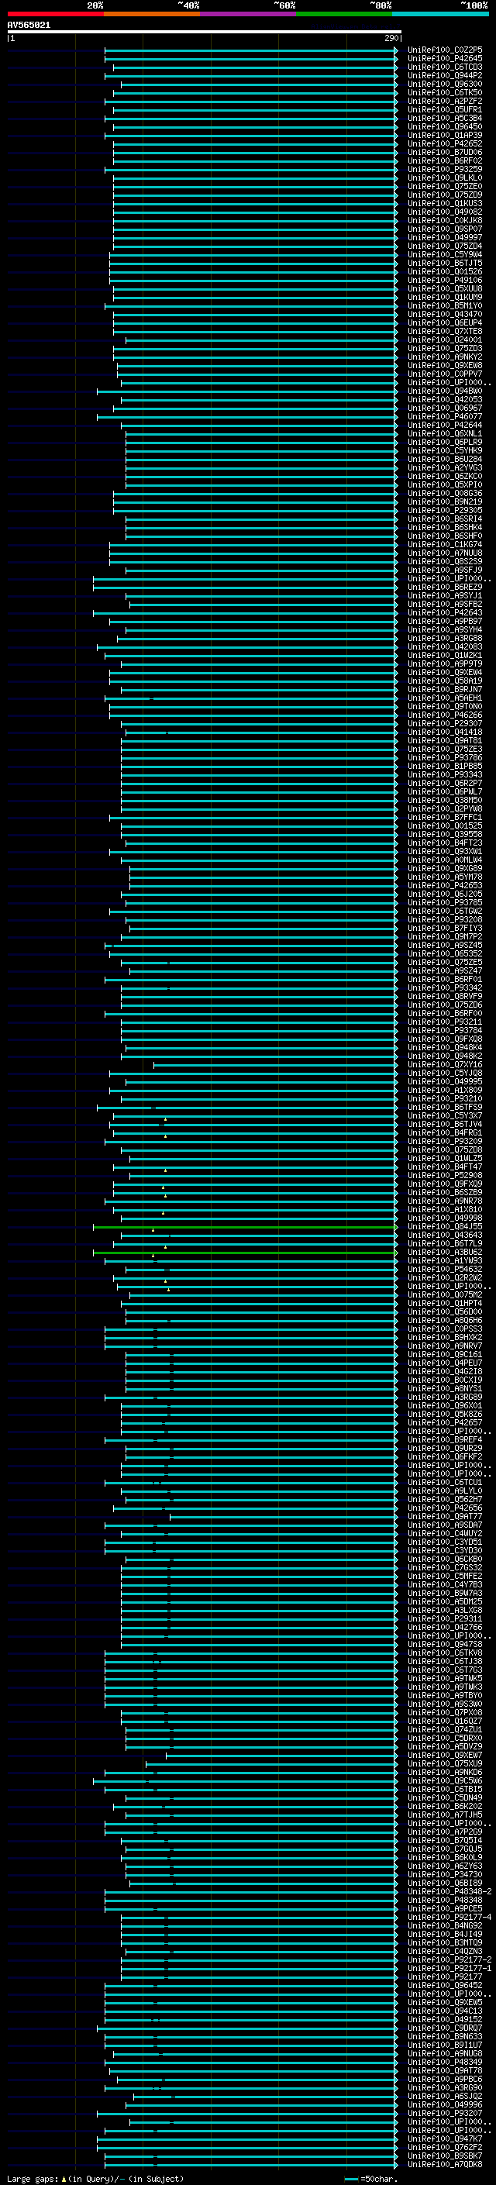496x2185 pixels.
Task: Select the UniRef100_O49995 label
Action: [x=445, y=1081]
